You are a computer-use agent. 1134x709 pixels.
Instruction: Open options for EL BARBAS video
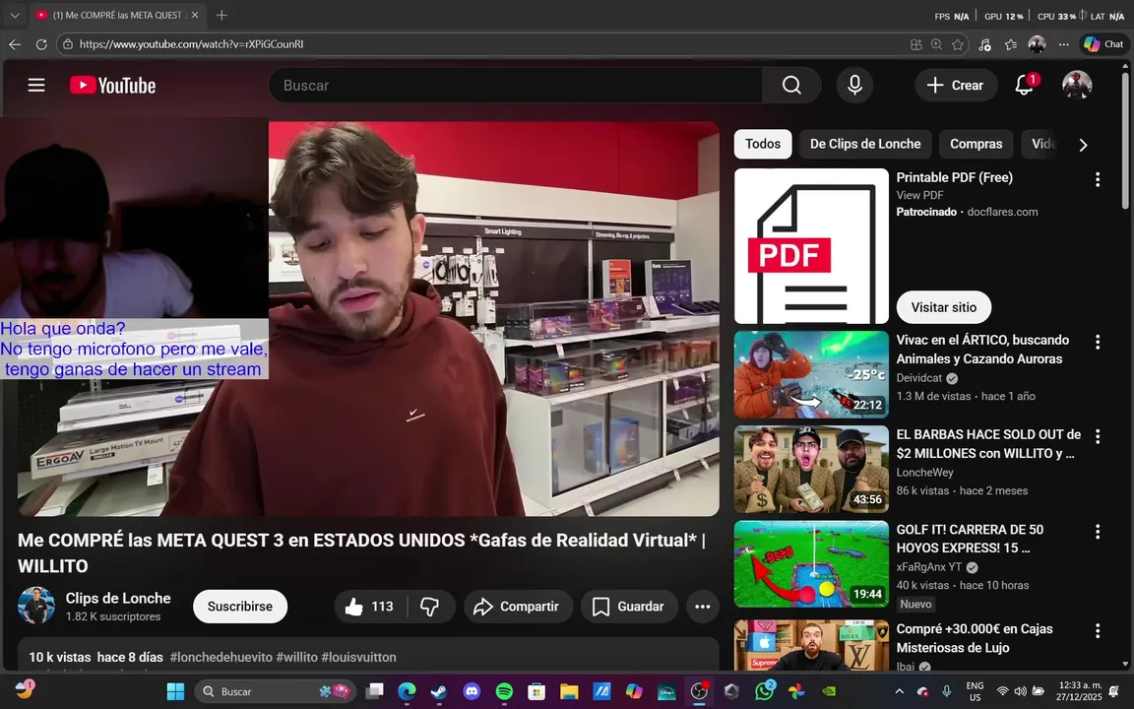[1098, 436]
